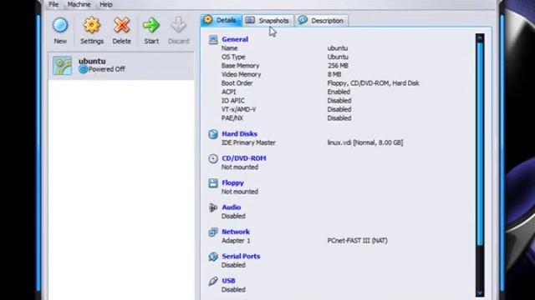
Task: Click the Start button label
Action: (151, 41)
